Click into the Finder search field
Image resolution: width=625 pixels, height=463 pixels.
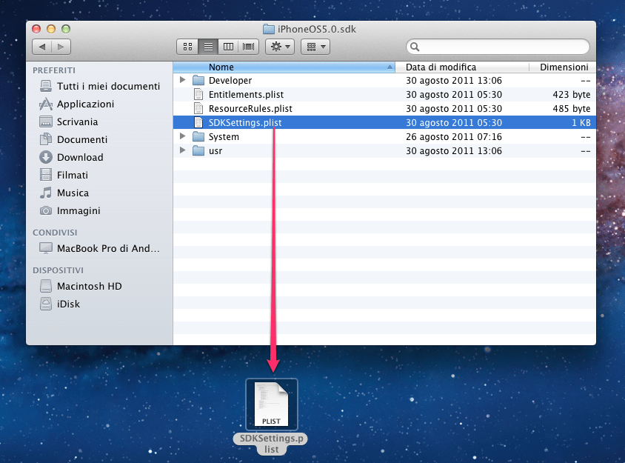tap(498, 47)
